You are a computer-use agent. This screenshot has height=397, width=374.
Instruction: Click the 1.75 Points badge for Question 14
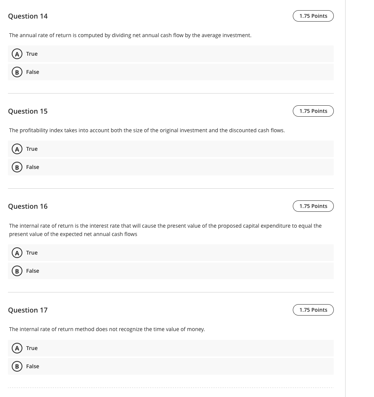[313, 16]
